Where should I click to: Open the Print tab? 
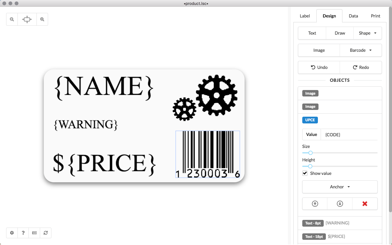[375, 16]
